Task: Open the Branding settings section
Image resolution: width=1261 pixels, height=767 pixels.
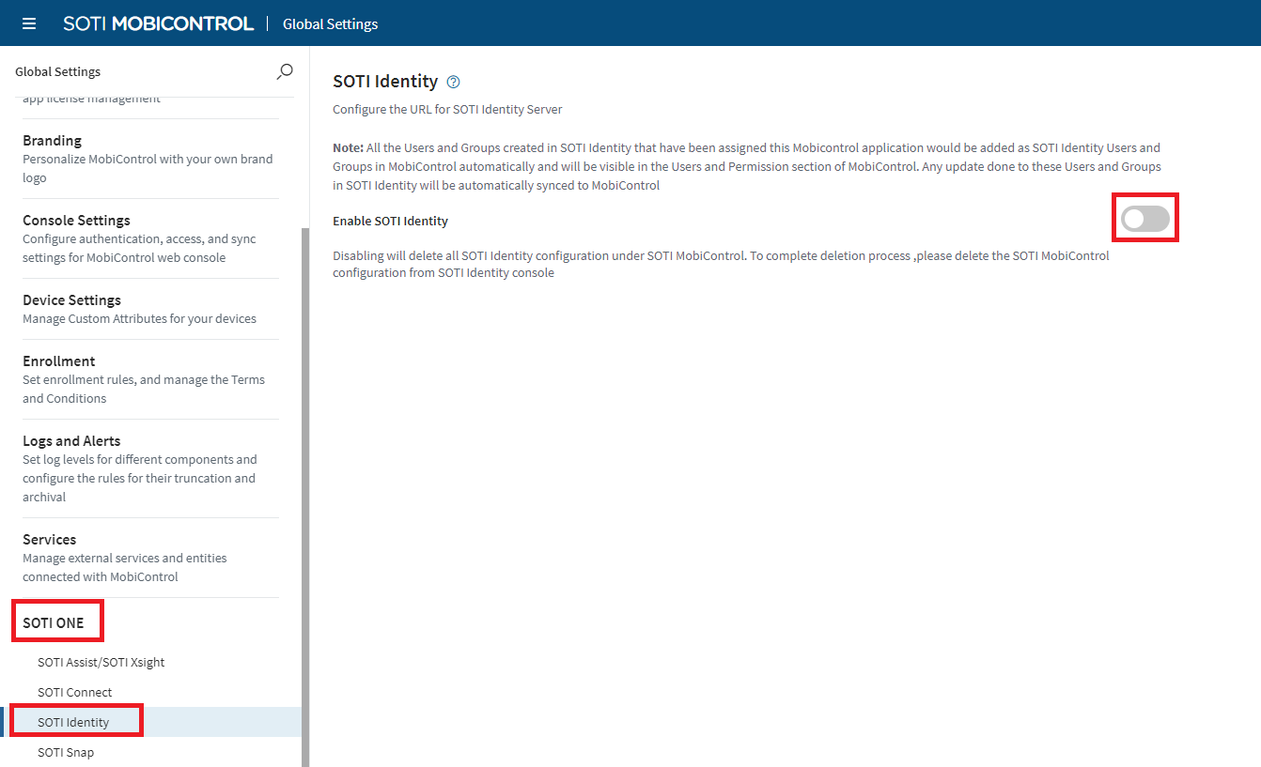Action: click(52, 140)
